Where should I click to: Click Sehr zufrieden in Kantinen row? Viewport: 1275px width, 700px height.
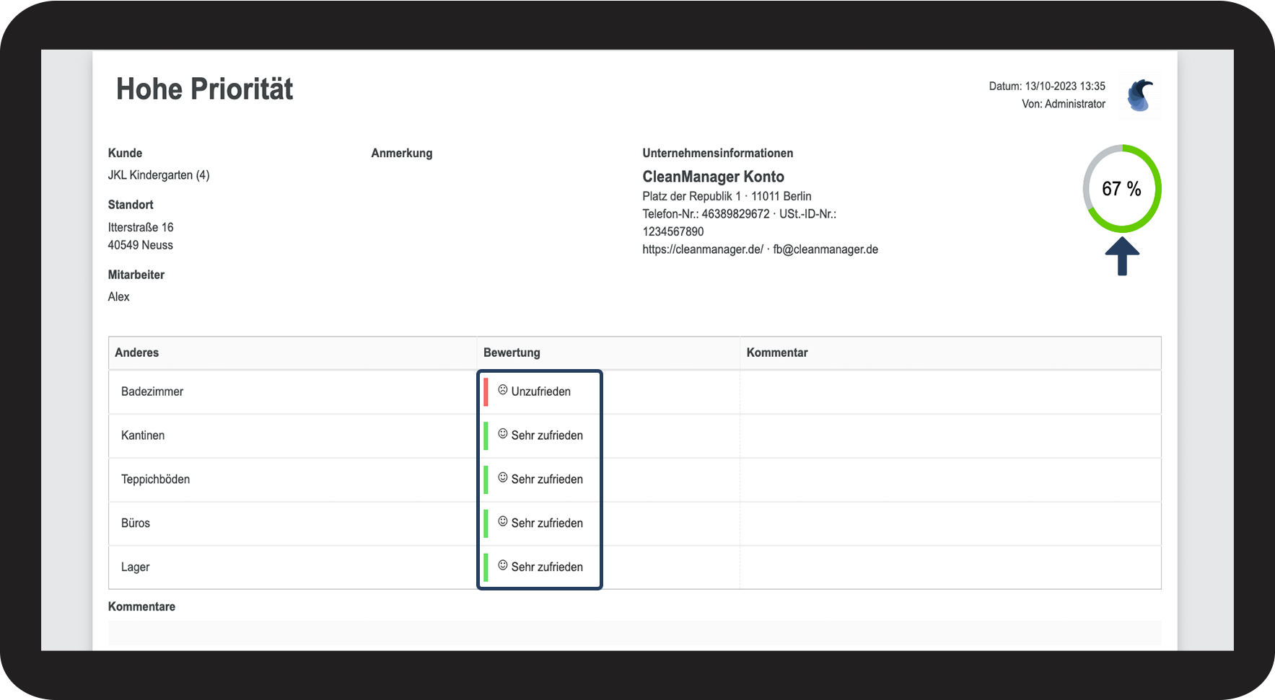(547, 435)
